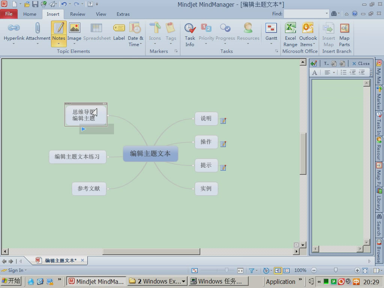Switch to Windows Explorer taskbar button
Image resolution: width=384 pixels, height=288 pixels.
pos(157,281)
